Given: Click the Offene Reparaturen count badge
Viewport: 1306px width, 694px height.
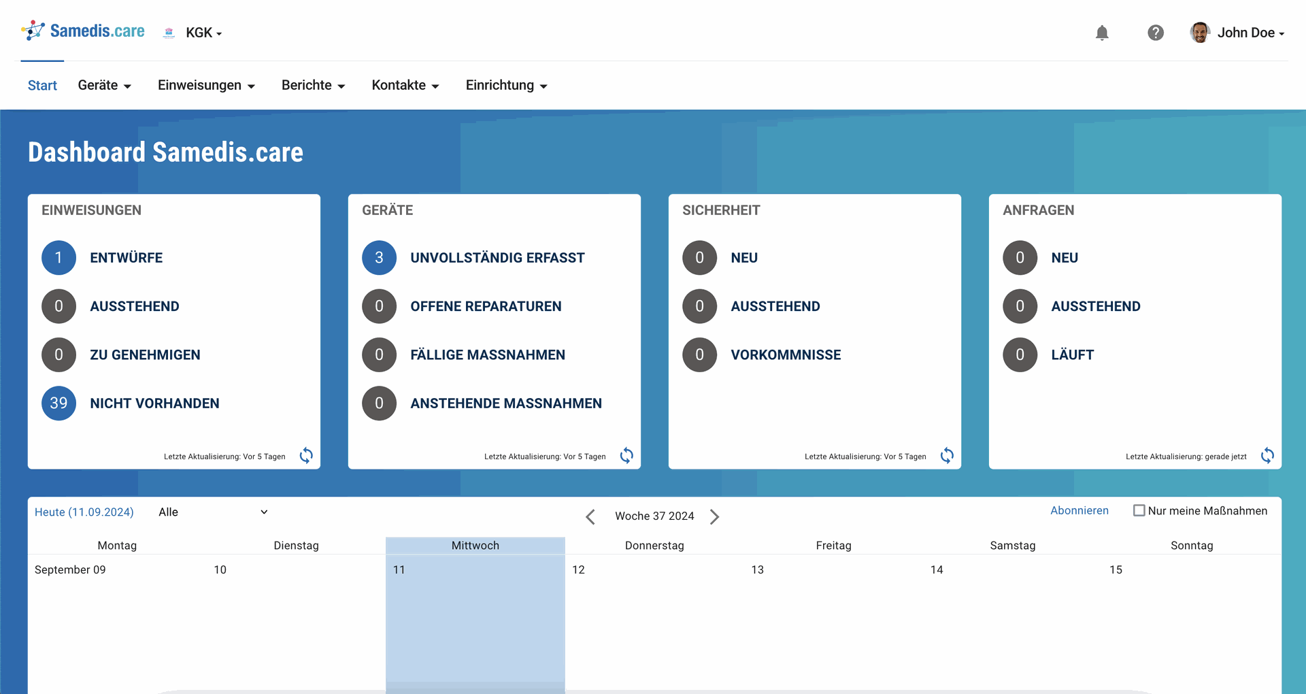Looking at the screenshot, I should [379, 306].
